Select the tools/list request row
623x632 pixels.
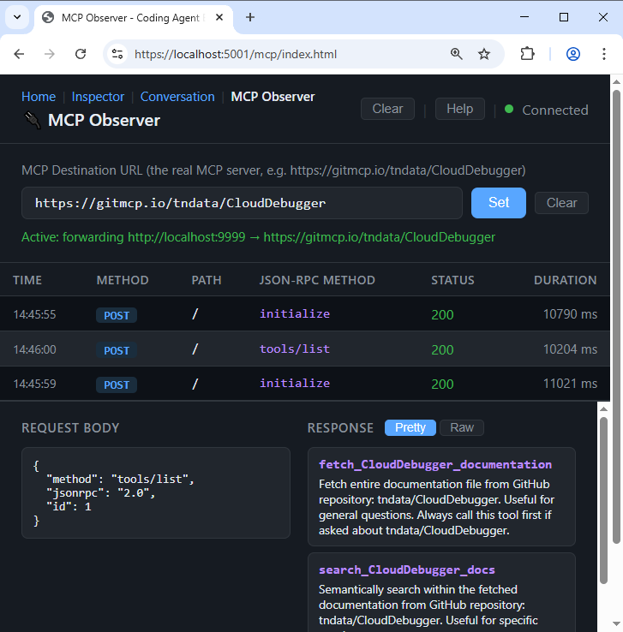point(305,349)
